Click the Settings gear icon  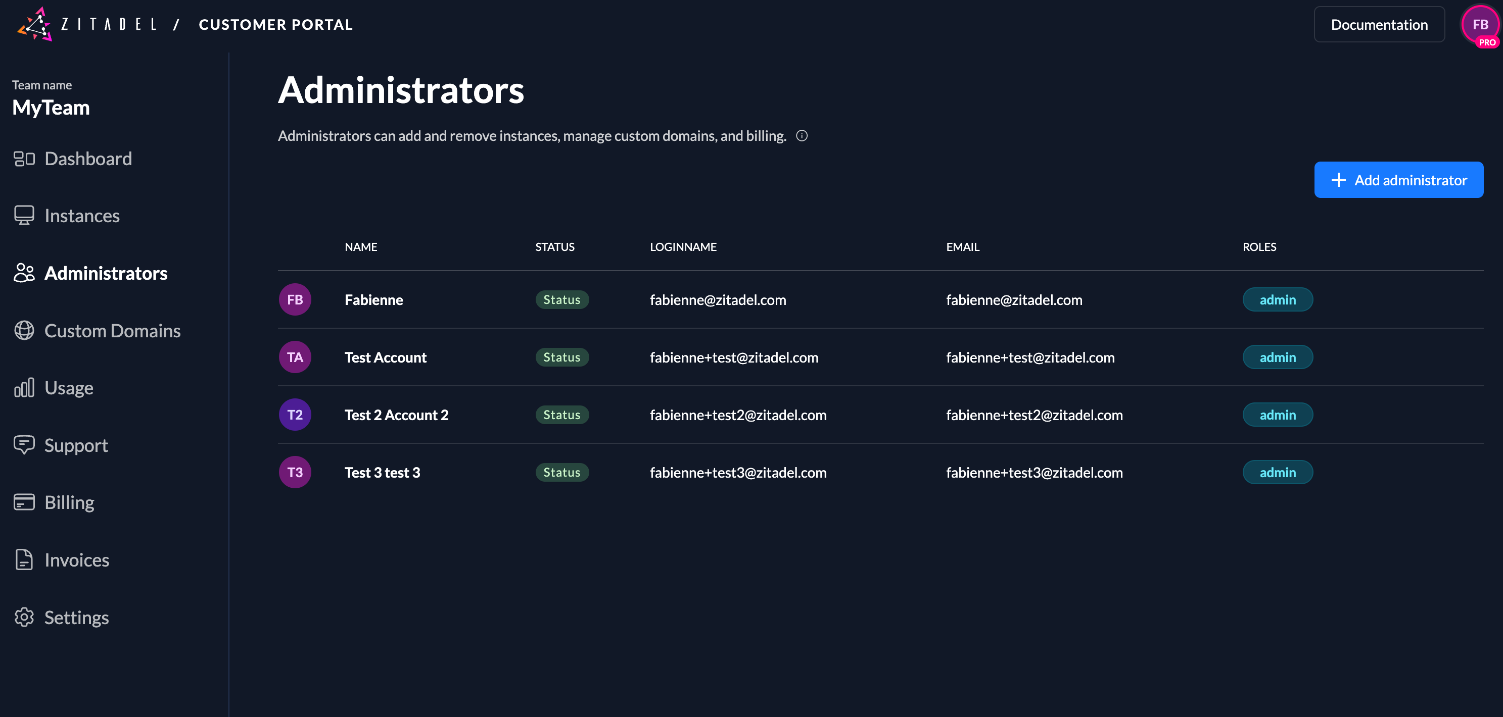point(24,617)
